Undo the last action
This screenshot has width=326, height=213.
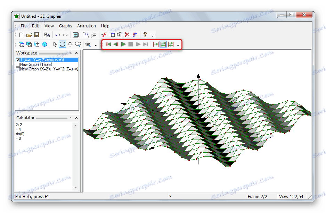click(x=58, y=35)
